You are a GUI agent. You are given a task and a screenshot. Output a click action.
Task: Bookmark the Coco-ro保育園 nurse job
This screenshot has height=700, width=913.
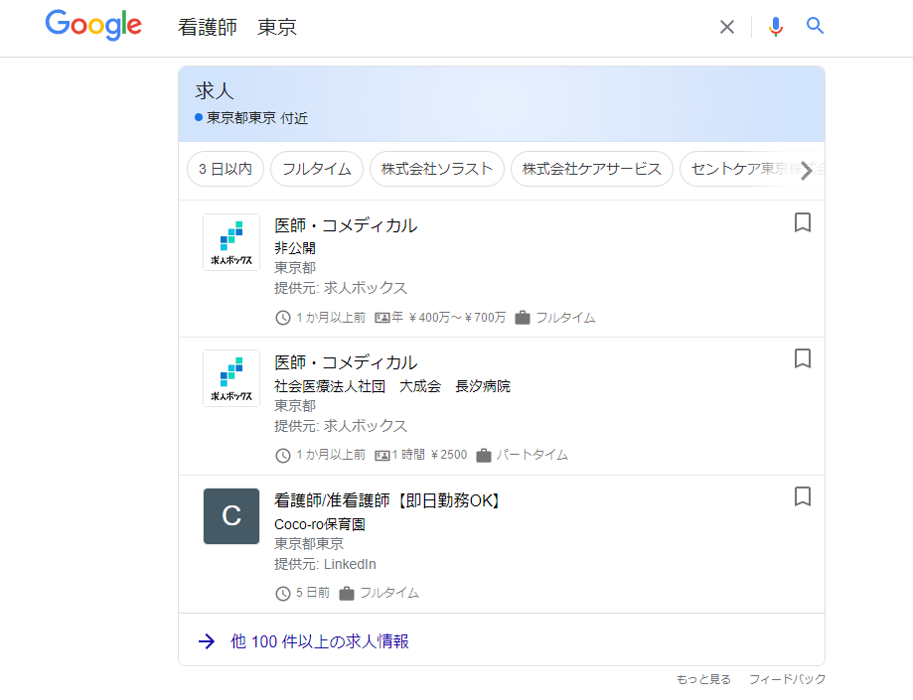click(803, 496)
